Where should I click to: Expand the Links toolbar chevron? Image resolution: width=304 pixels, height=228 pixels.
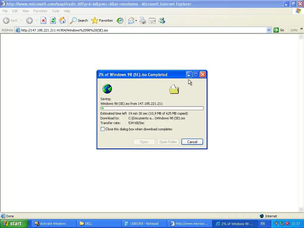(x=302, y=29)
